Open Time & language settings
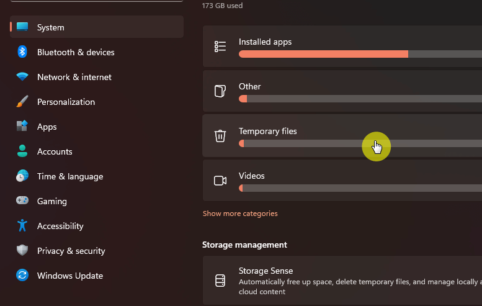 tap(97, 176)
